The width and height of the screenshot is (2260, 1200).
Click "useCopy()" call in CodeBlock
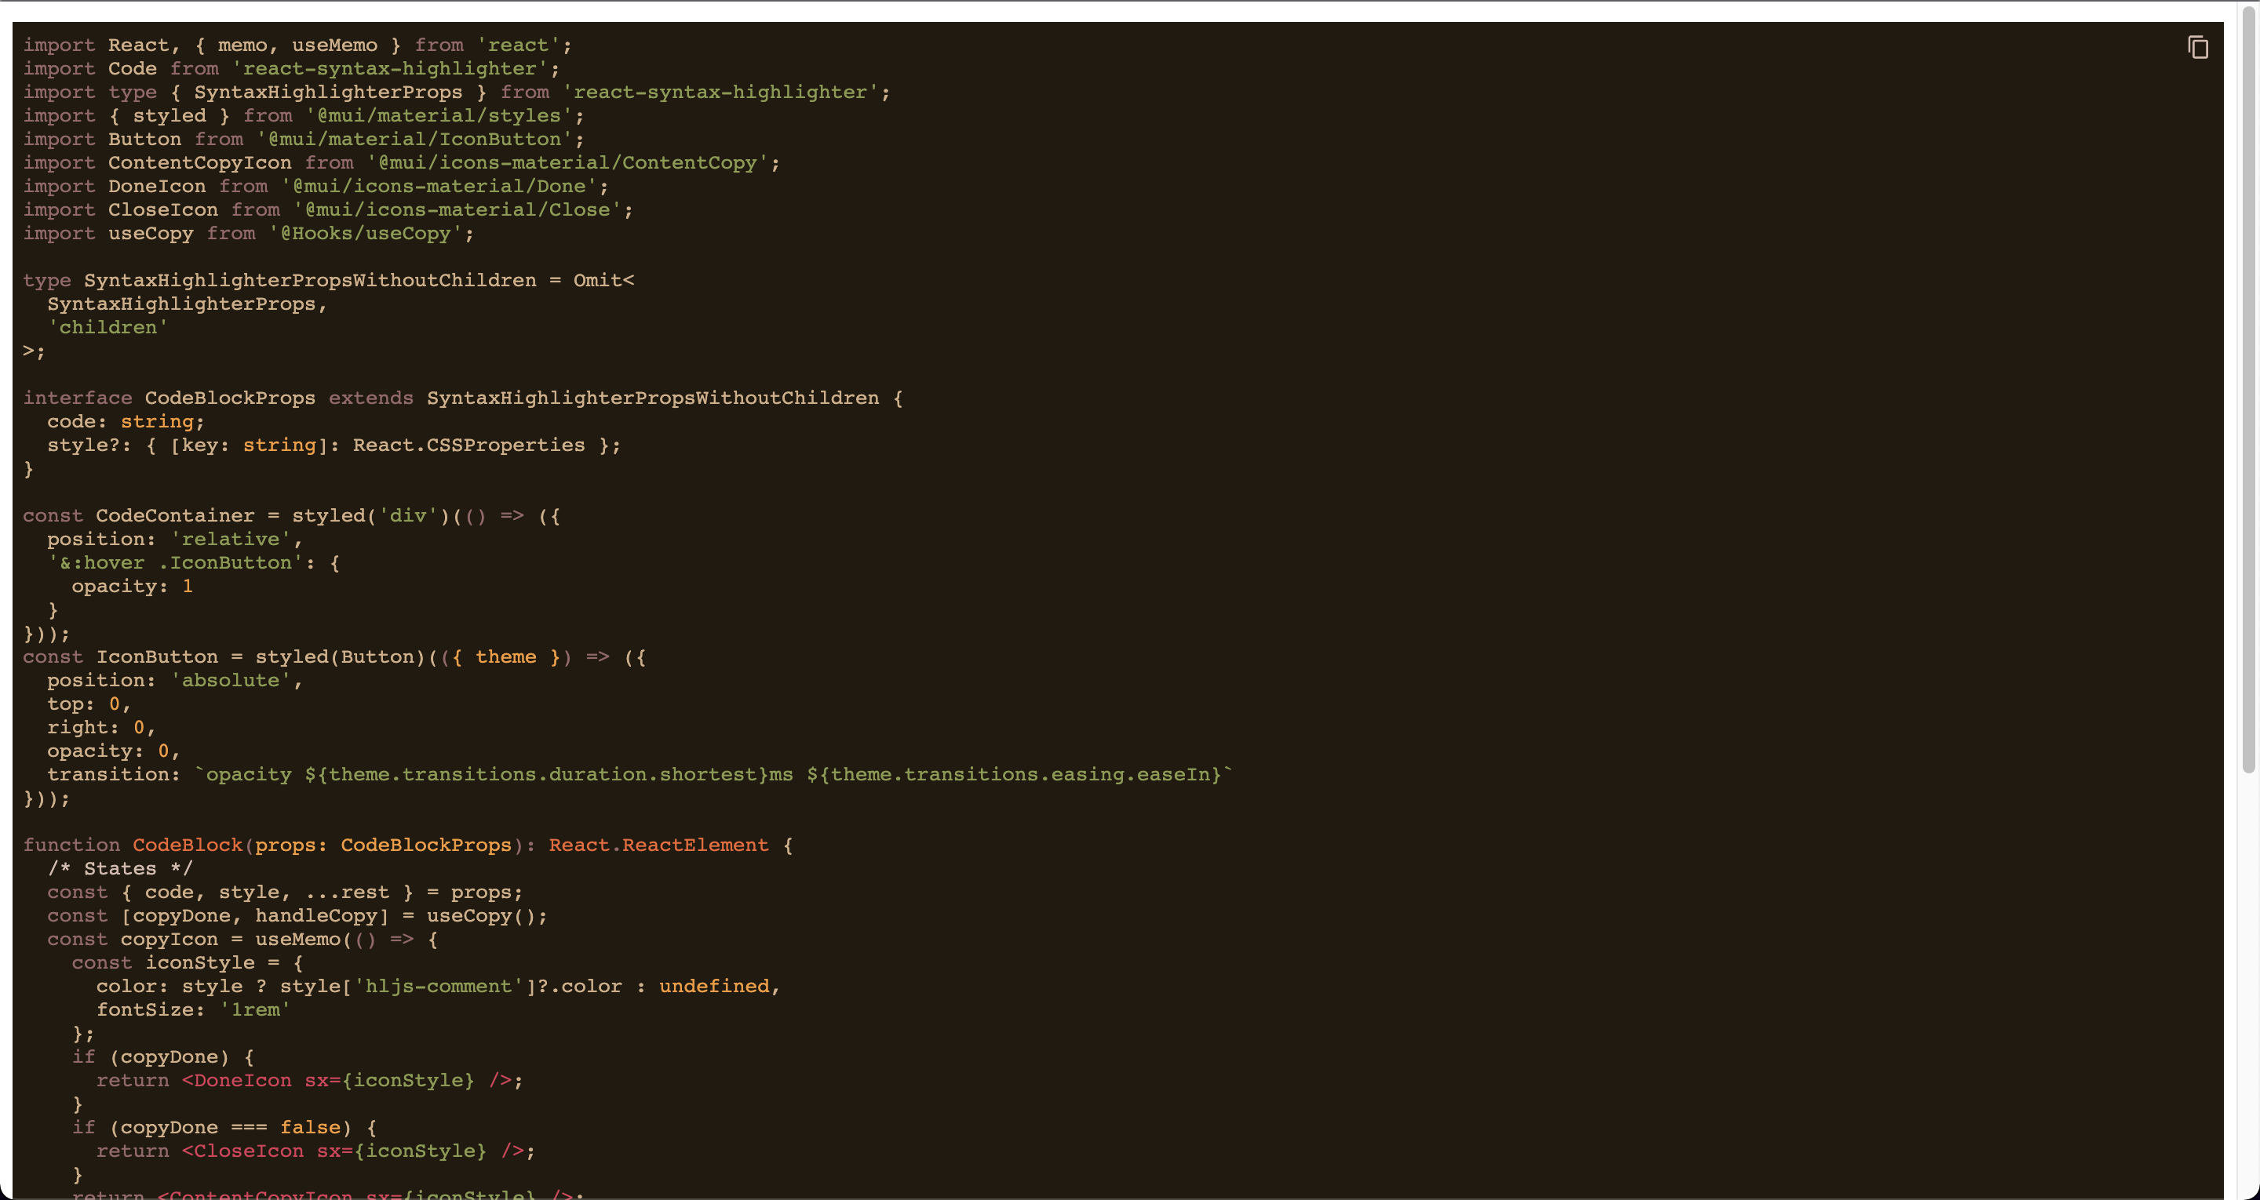point(481,916)
